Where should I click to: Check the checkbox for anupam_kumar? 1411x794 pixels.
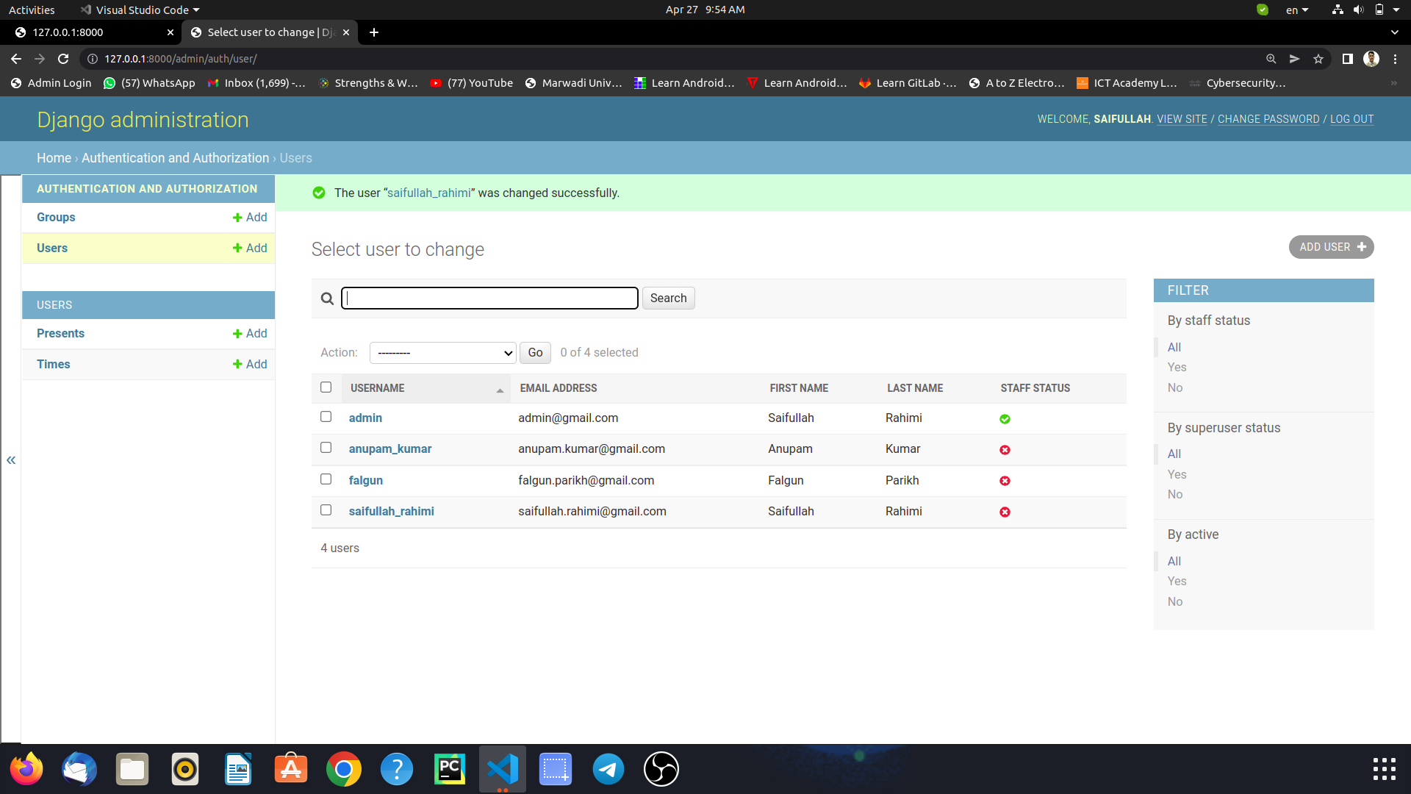326,448
